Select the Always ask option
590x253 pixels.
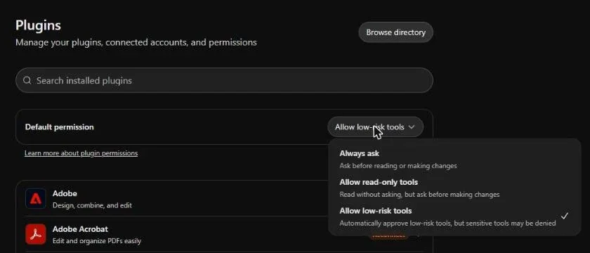pyautogui.click(x=454, y=160)
